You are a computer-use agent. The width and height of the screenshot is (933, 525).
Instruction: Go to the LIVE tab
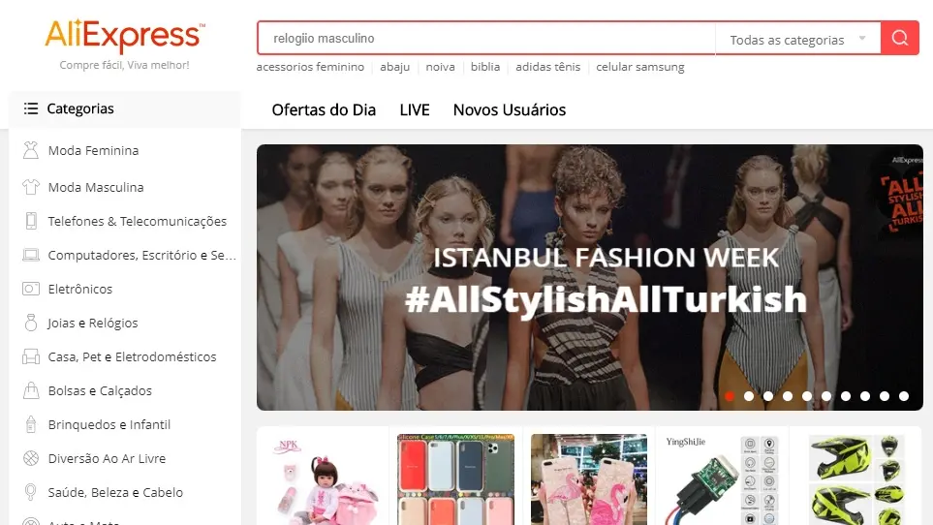click(x=415, y=110)
